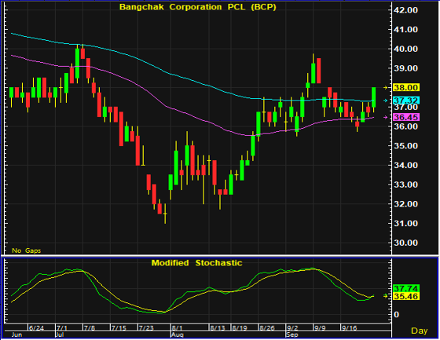The image size is (440, 340).
Task: Click the cyan arrow beside 37.32
Action: tap(386, 101)
